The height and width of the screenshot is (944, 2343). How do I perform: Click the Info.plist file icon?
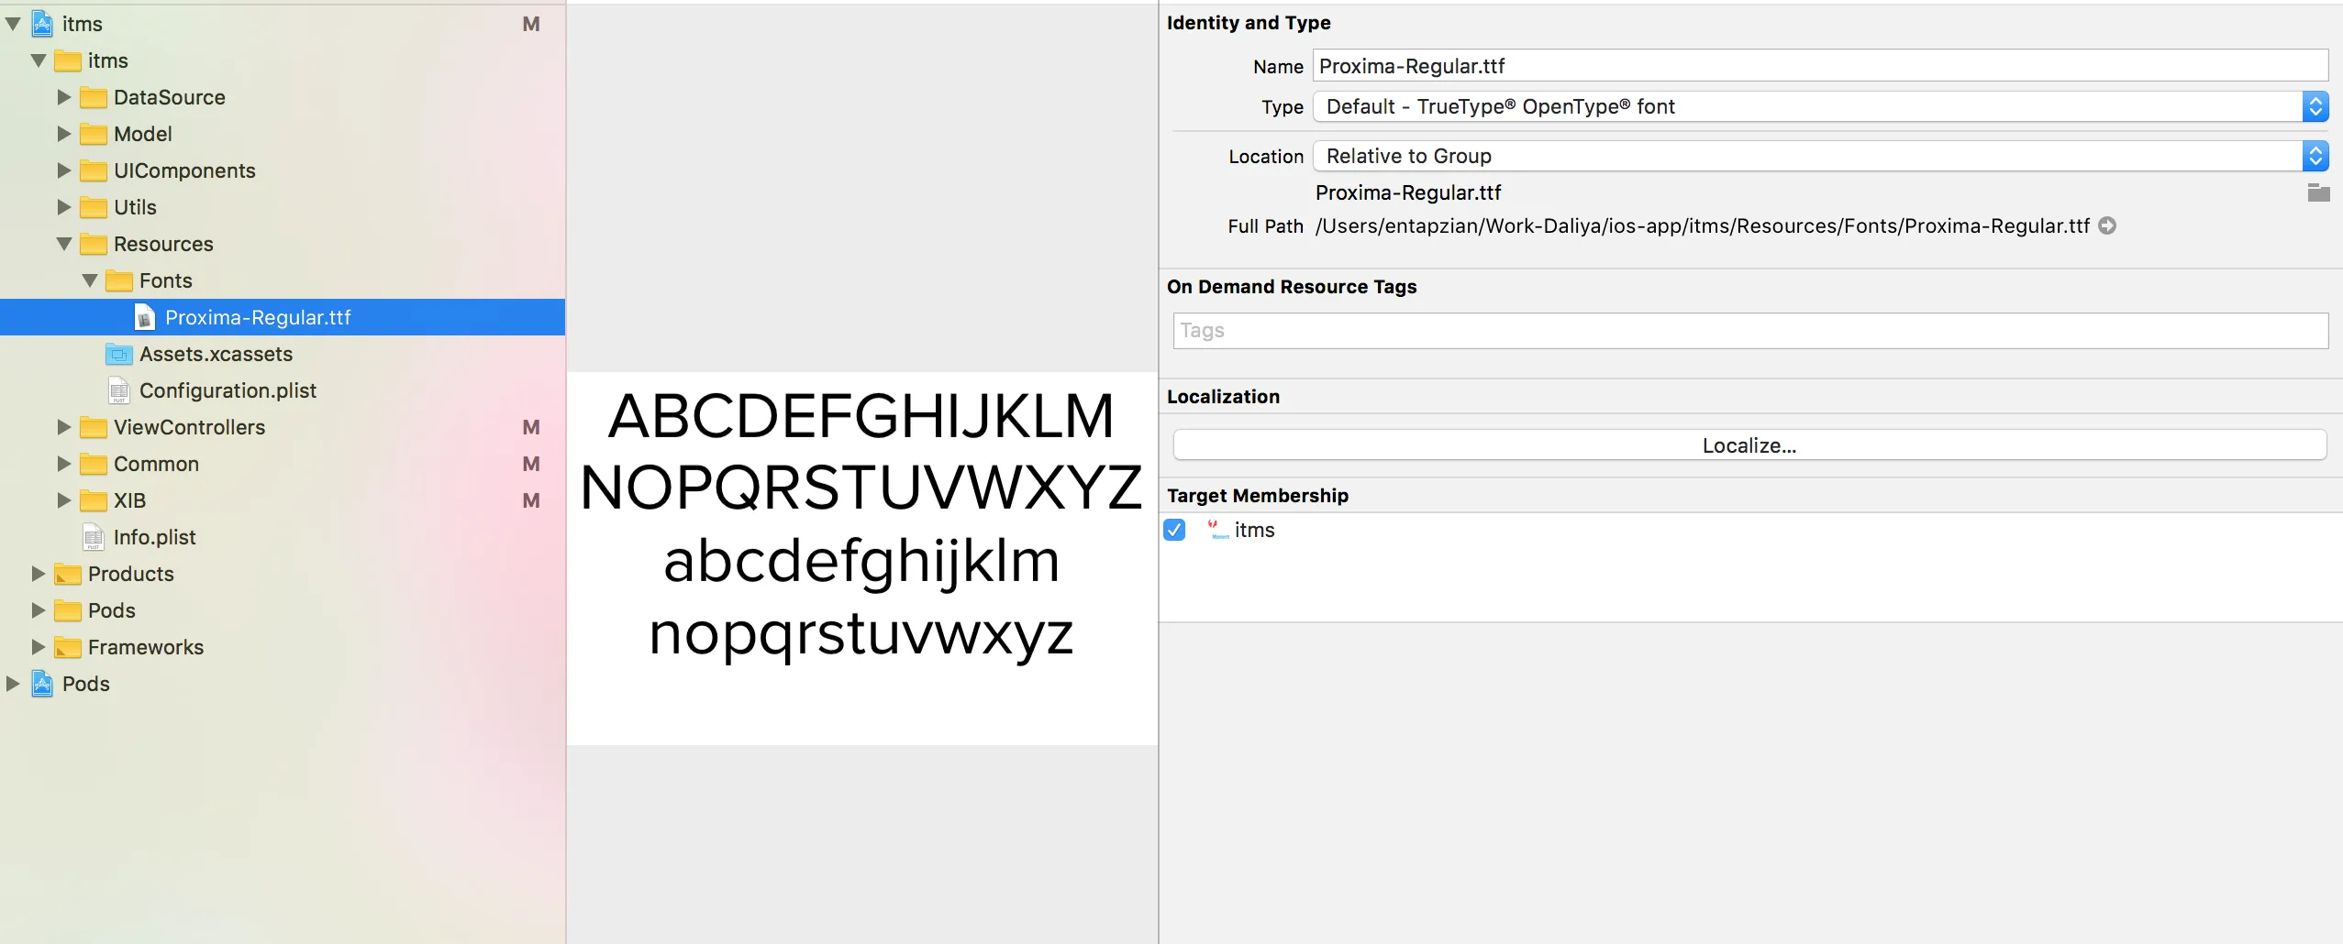pos(94,537)
